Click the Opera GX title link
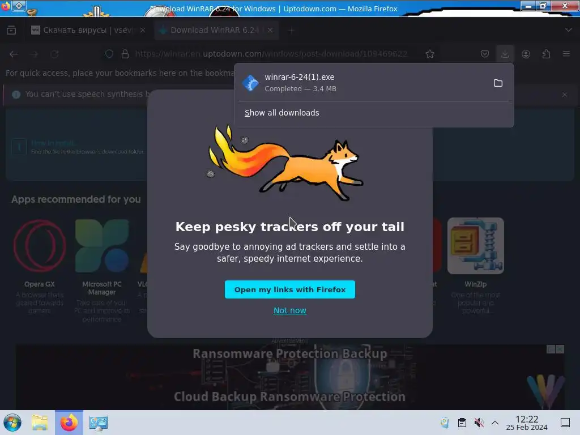The height and width of the screenshot is (435, 580). coord(40,284)
